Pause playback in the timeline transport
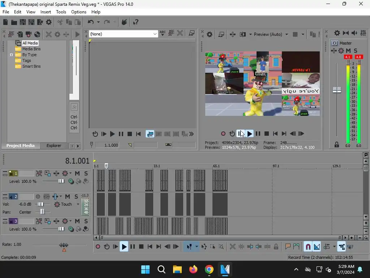Screen dimensions: 370x278 [x=133, y=247]
